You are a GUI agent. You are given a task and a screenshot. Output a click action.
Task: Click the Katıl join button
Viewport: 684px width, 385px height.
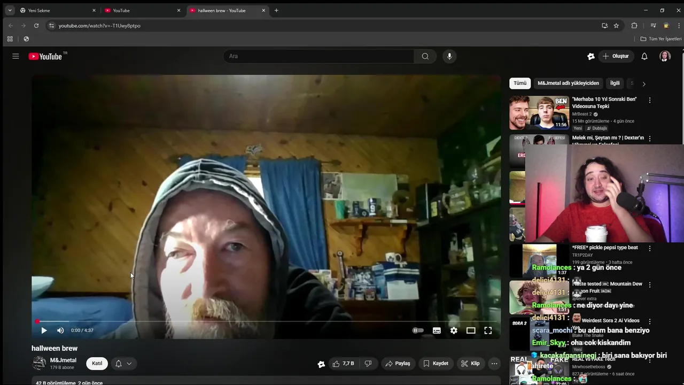point(97,364)
